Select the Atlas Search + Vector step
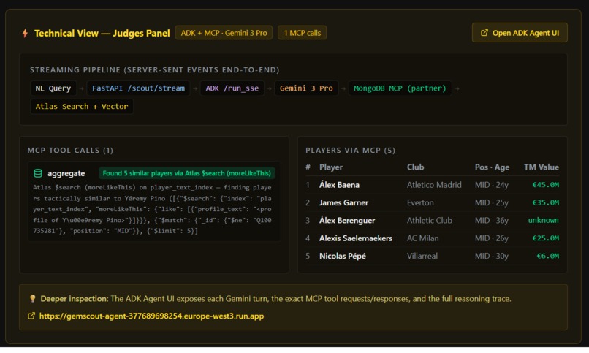Viewport: 589px width, 353px height. (x=82, y=106)
